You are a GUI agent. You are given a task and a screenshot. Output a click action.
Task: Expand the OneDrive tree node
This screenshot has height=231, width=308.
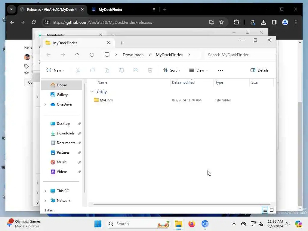click(45, 104)
